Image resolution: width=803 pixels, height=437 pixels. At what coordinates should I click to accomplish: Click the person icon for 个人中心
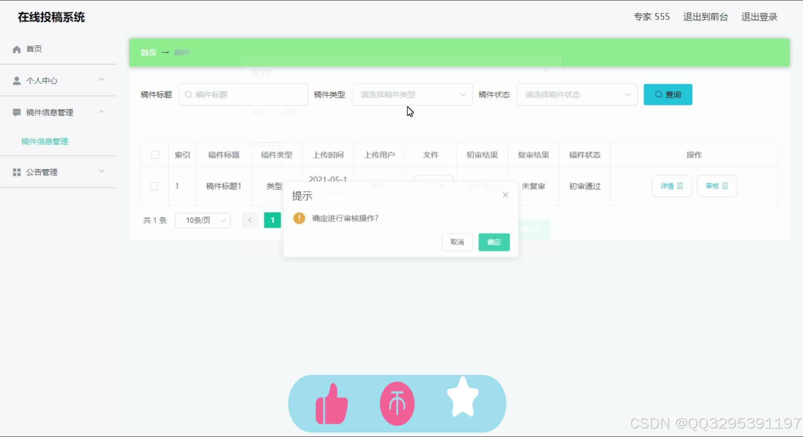tap(17, 81)
